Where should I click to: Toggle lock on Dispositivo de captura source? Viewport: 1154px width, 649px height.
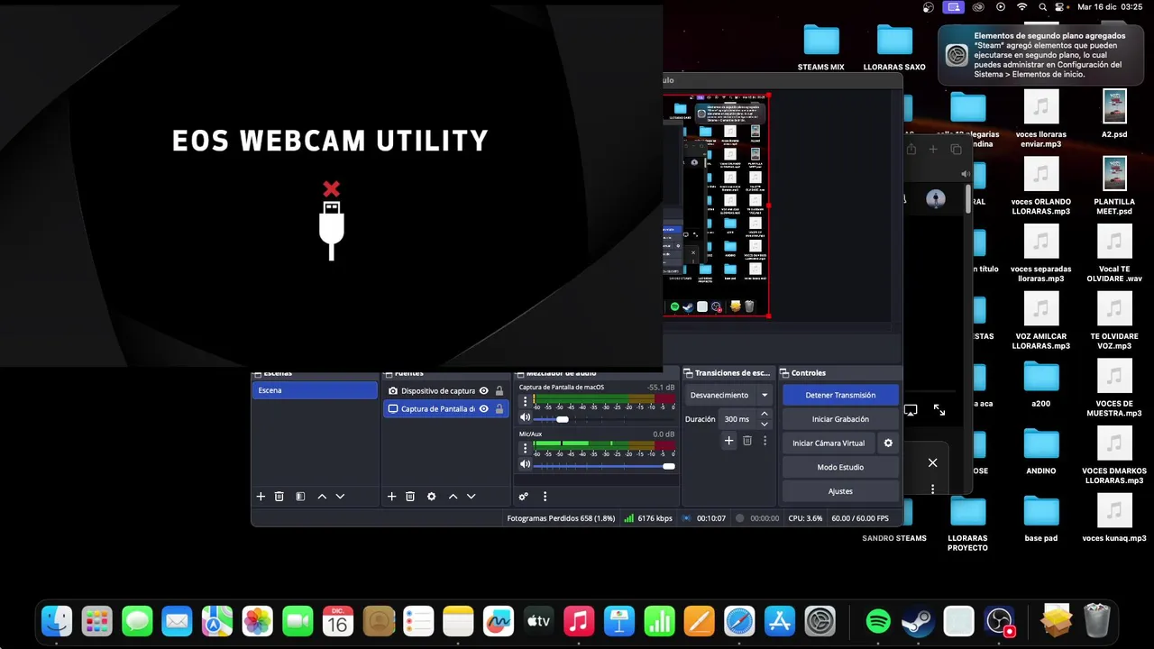(x=499, y=391)
